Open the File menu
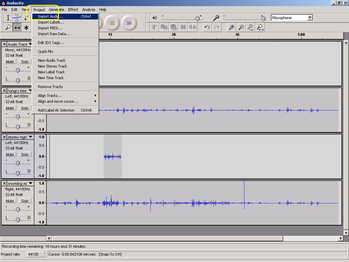Screen dimensions: 349x262 pyautogui.click(x=4, y=9)
